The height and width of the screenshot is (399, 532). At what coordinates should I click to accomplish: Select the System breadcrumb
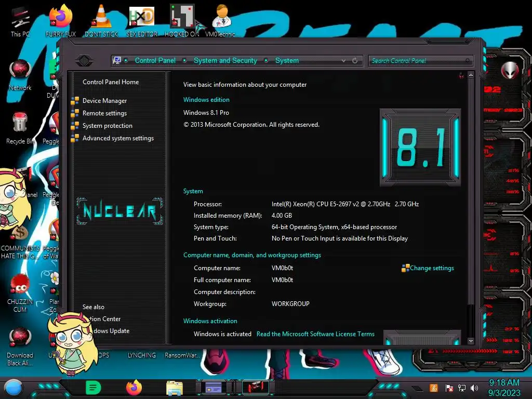tap(287, 60)
